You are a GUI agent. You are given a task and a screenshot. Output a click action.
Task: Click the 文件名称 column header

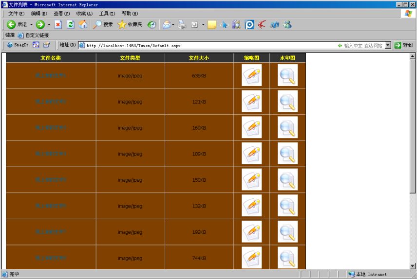coord(51,58)
